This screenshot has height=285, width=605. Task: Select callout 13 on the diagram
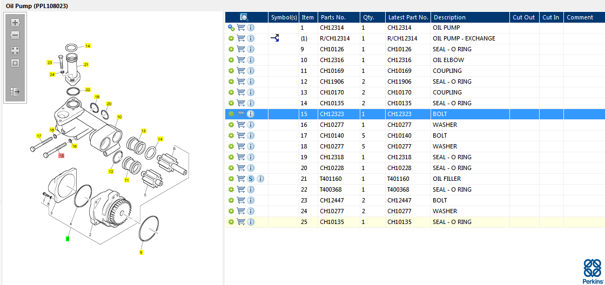[144, 131]
